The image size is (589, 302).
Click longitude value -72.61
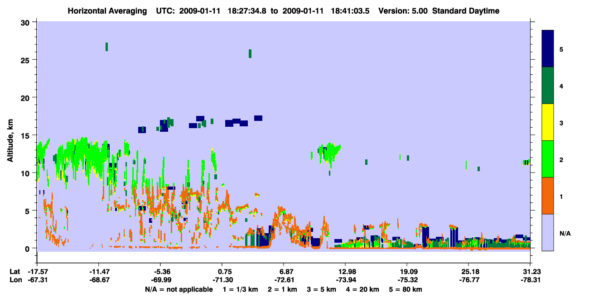[284, 280]
